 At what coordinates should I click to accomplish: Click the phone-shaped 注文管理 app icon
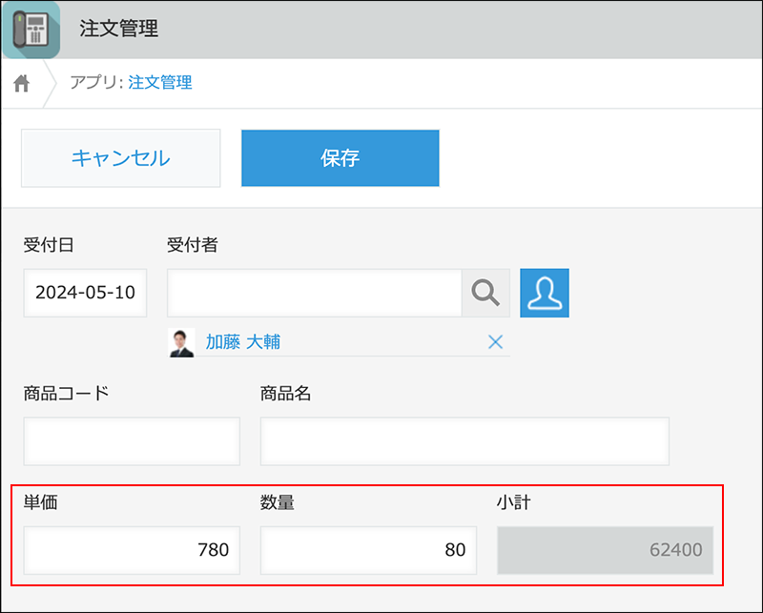click(31, 30)
